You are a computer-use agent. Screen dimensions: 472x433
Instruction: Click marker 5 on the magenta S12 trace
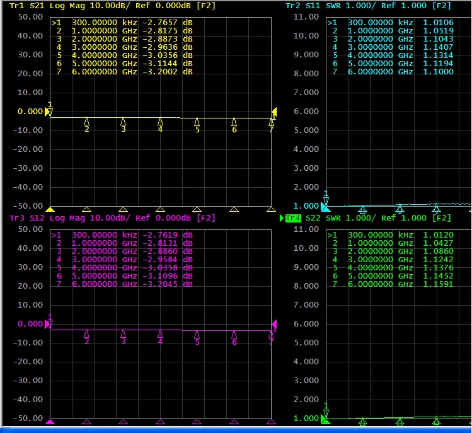point(197,337)
